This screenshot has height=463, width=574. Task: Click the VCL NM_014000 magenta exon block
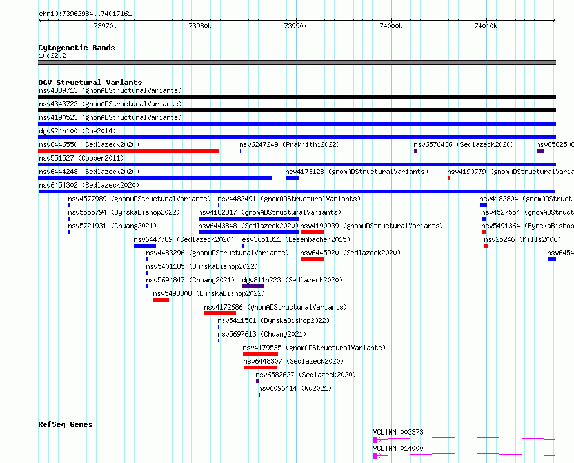pyautogui.click(x=375, y=456)
